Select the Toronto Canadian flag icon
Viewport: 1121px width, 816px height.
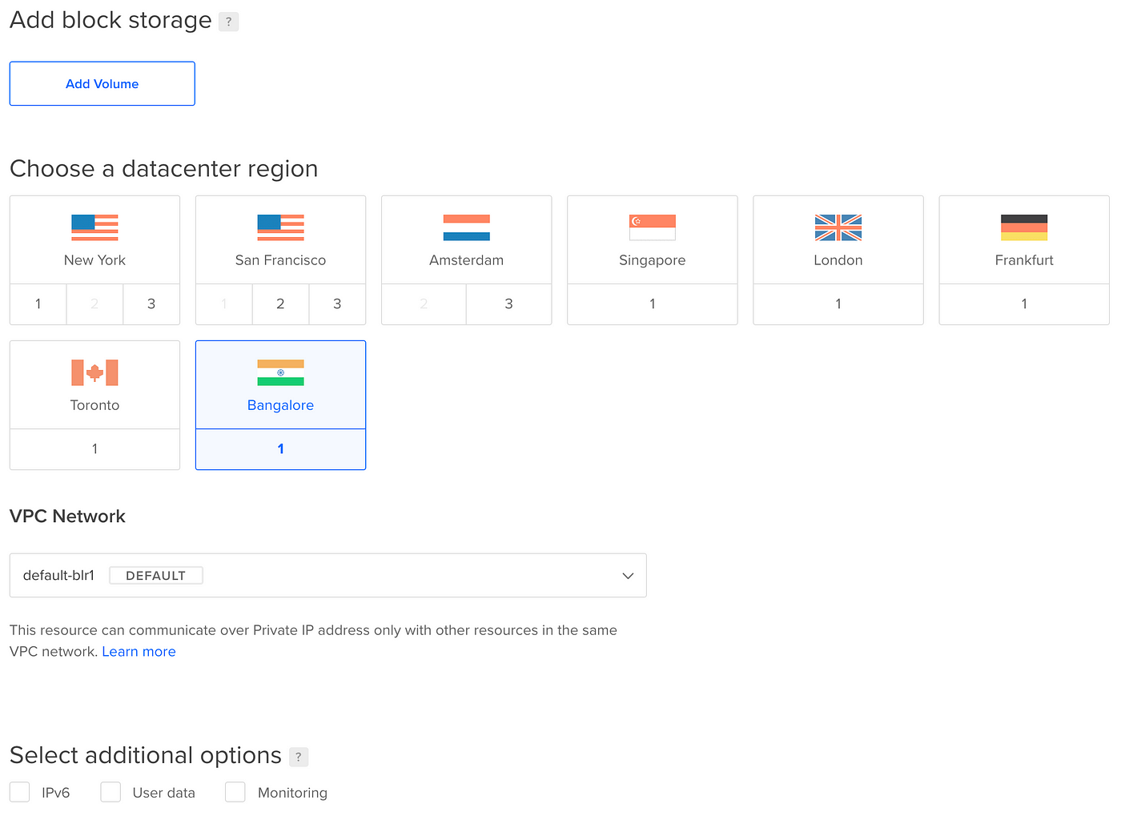[94, 372]
